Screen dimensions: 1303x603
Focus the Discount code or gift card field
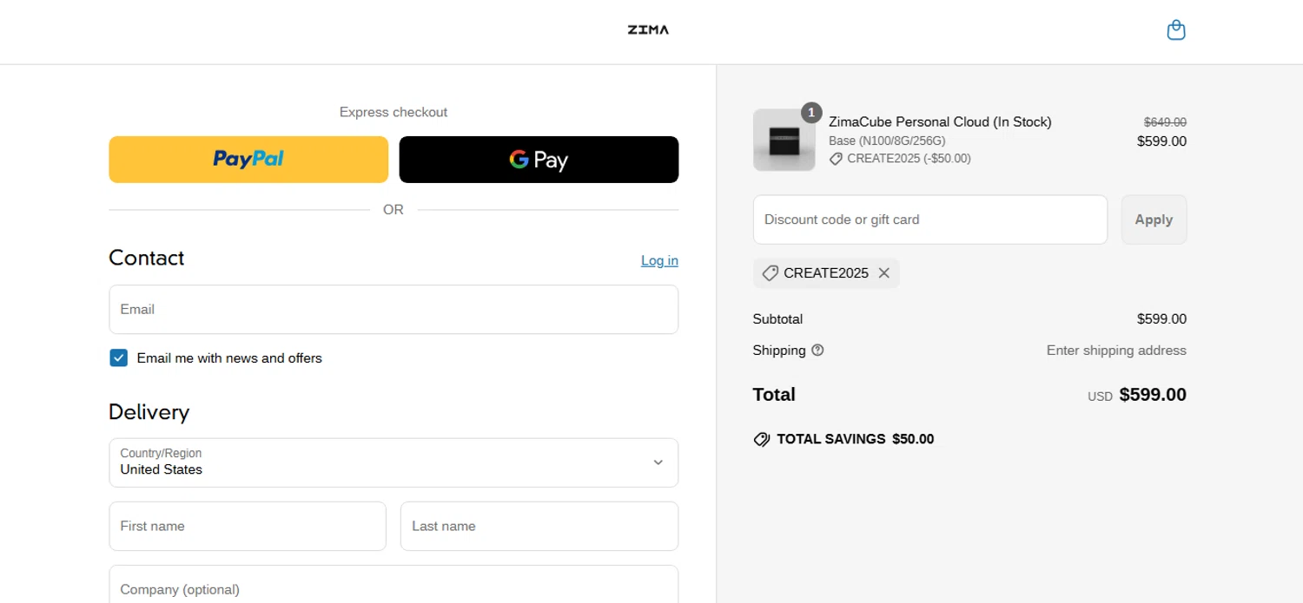pyautogui.click(x=930, y=220)
